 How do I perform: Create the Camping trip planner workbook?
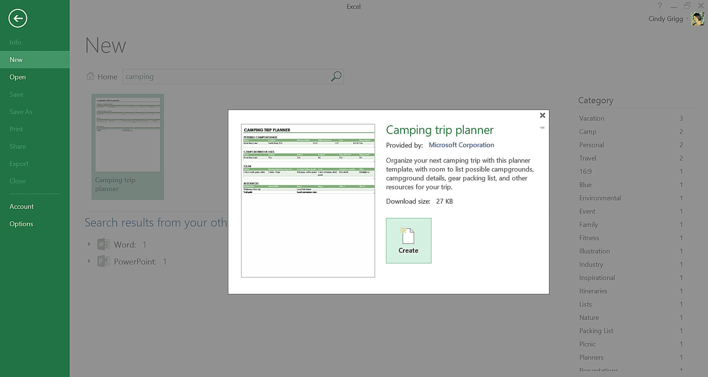408,241
